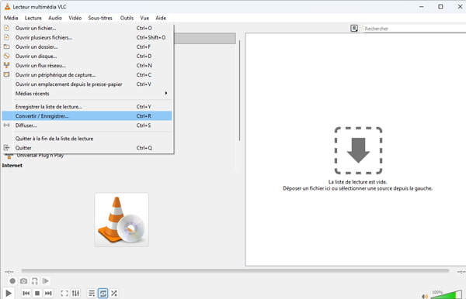The width and height of the screenshot is (466, 299).
Task: Choose Ouvrir un fichier... entry
Action: [87, 28]
